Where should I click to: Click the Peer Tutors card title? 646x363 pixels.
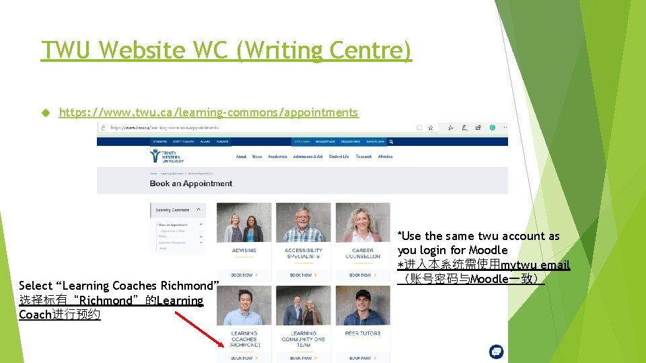[x=363, y=333]
